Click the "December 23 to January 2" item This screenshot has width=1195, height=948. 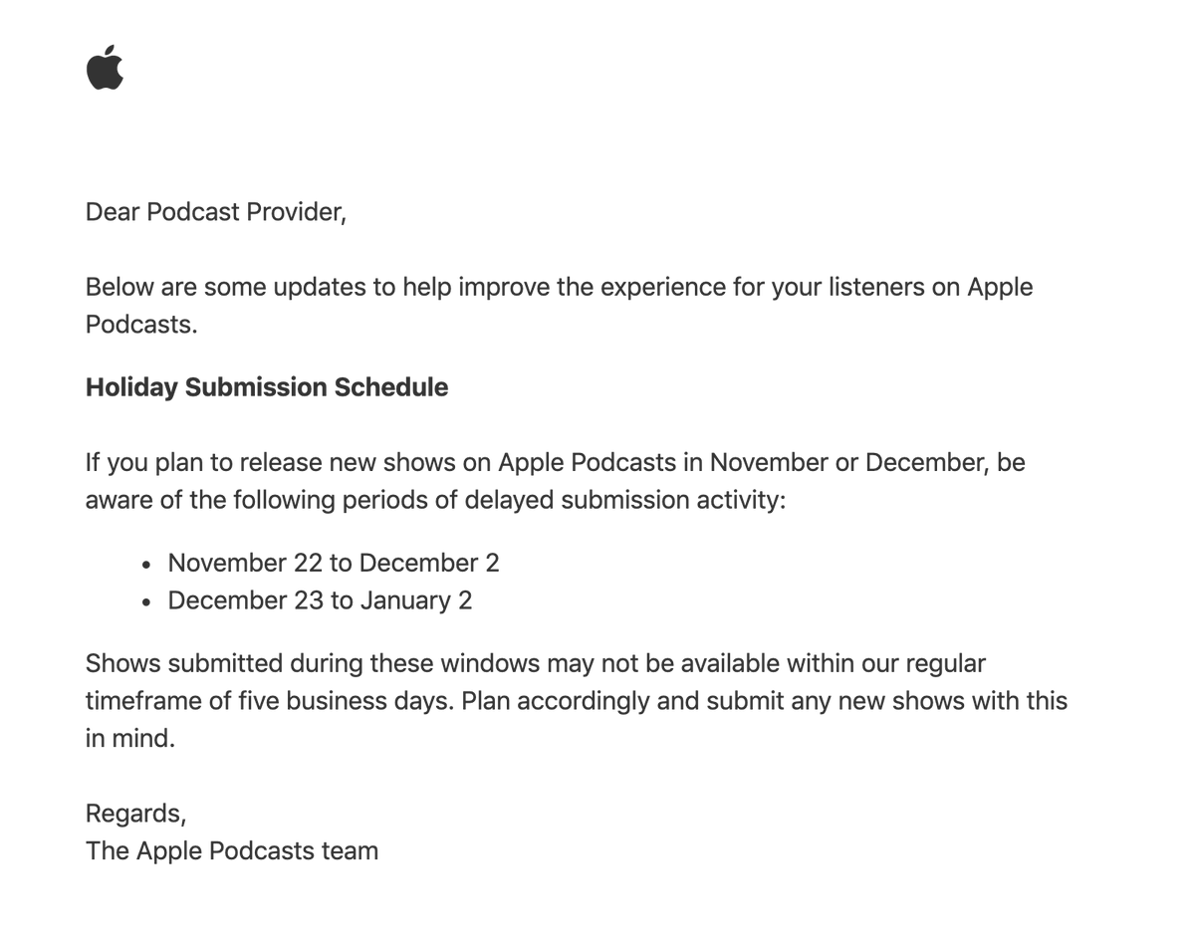coord(319,600)
